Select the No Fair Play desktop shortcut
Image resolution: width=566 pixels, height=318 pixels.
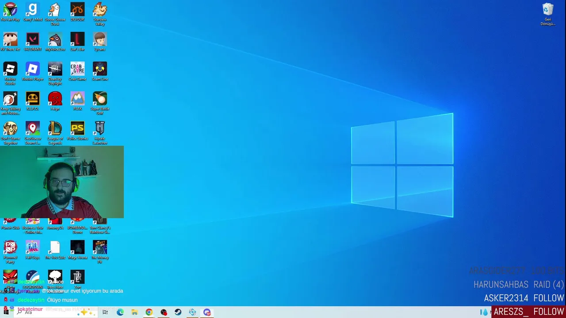(x=10, y=12)
